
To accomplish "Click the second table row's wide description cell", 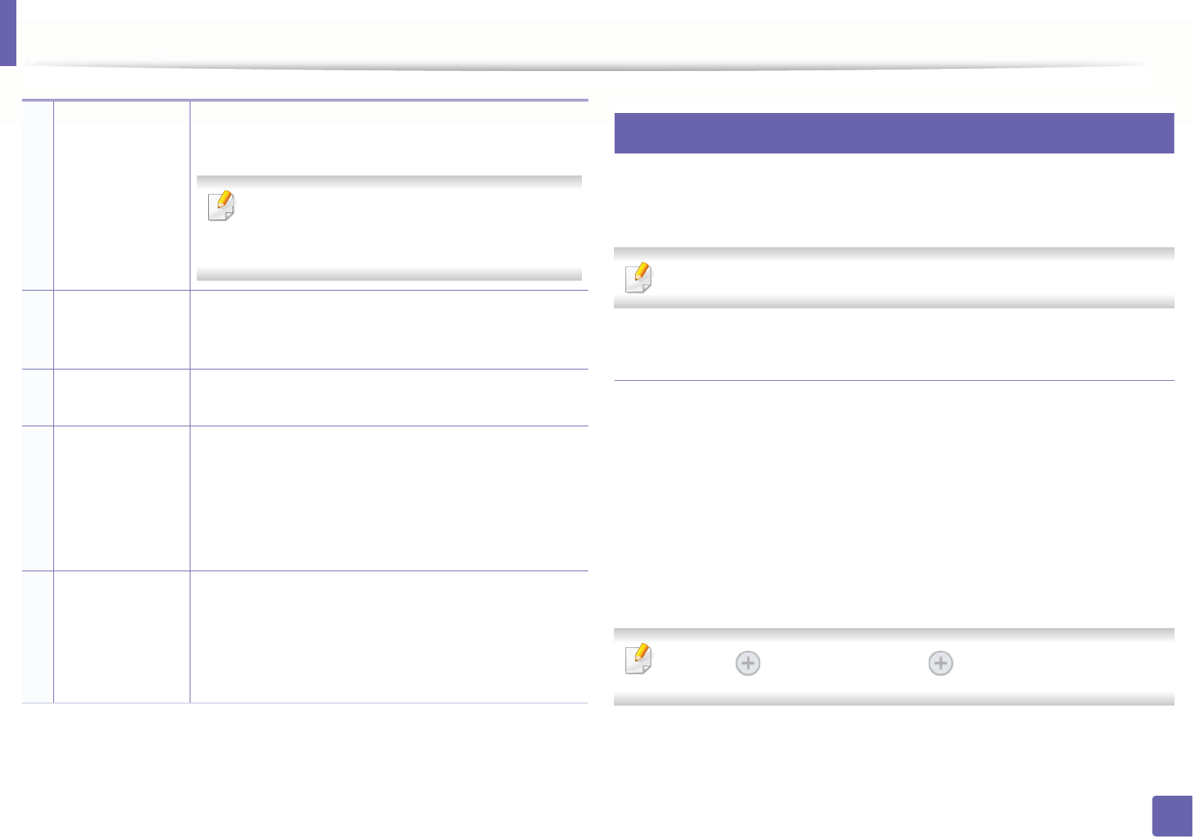I will [389, 330].
